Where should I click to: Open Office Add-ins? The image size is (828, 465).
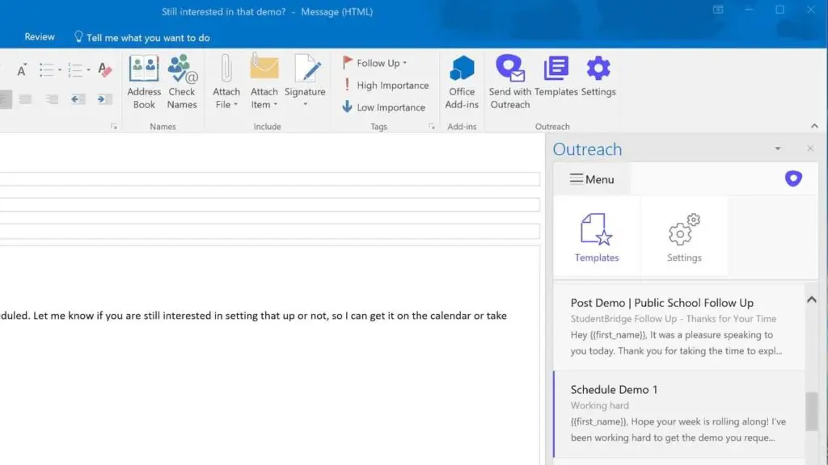pyautogui.click(x=462, y=83)
